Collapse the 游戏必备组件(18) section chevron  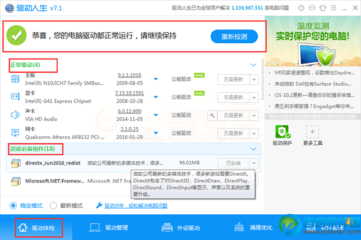[253, 149]
